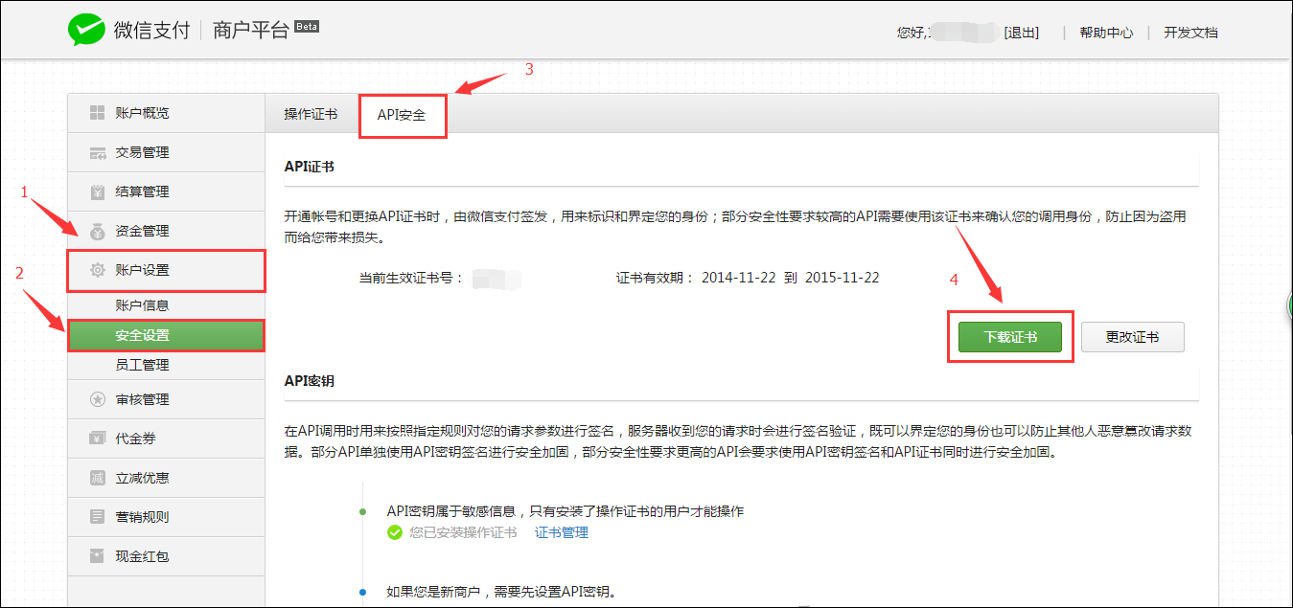This screenshot has width=1293, height=608.
Task: Select the 交易管理 icon
Action: pos(97,151)
